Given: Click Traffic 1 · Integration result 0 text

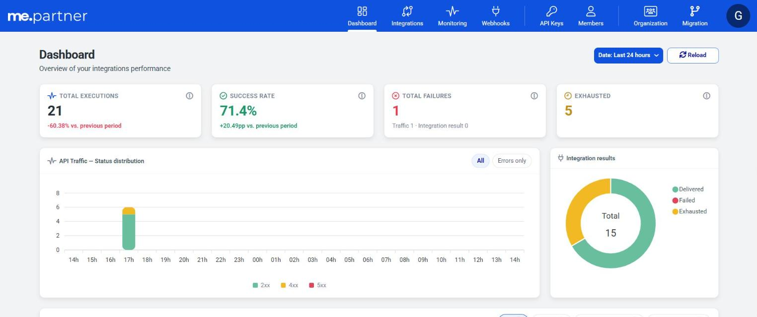Looking at the screenshot, I should pyautogui.click(x=430, y=126).
